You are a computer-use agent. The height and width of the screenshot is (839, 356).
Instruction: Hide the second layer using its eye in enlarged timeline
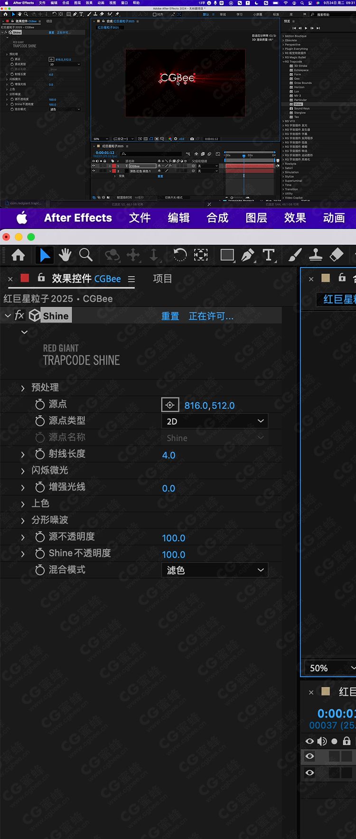click(x=309, y=772)
